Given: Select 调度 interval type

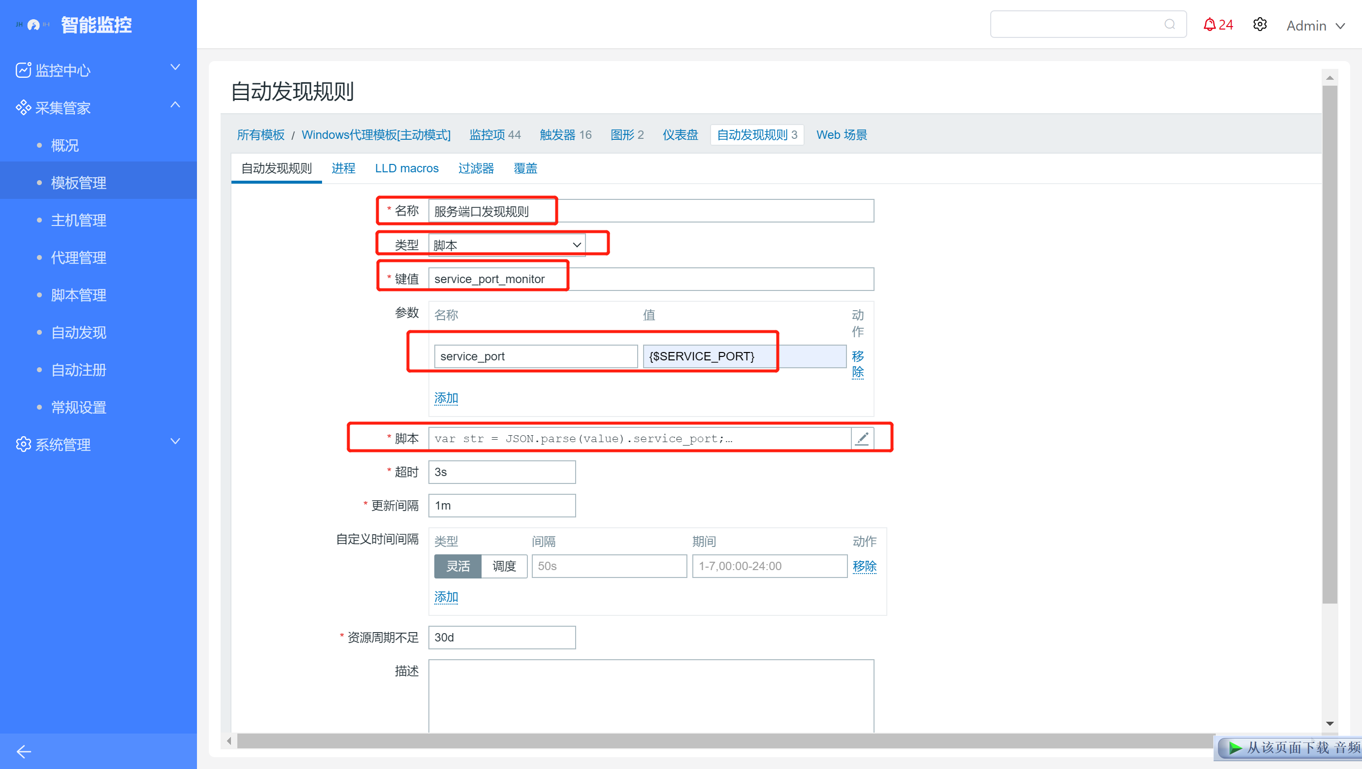Looking at the screenshot, I should coord(504,566).
